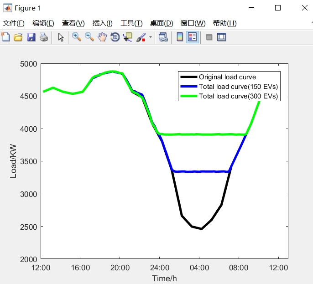Toggle the legend with the Insert Legend icon
Image resolution: width=313 pixels, height=284 pixels.
tap(193, 37)
